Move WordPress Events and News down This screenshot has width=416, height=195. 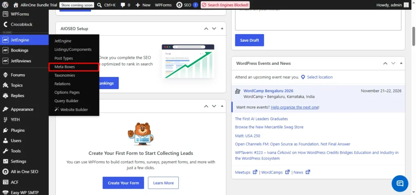point(393,63)
